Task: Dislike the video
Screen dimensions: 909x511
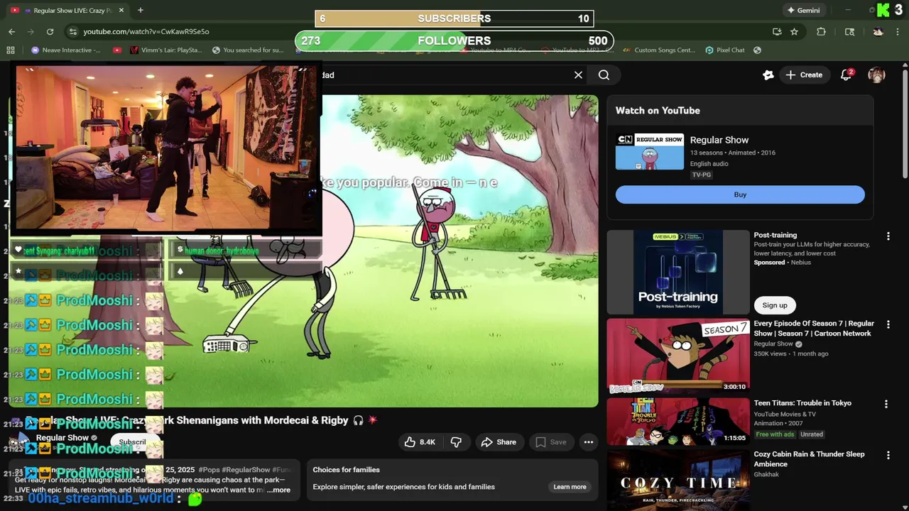Action: [456, 442]
